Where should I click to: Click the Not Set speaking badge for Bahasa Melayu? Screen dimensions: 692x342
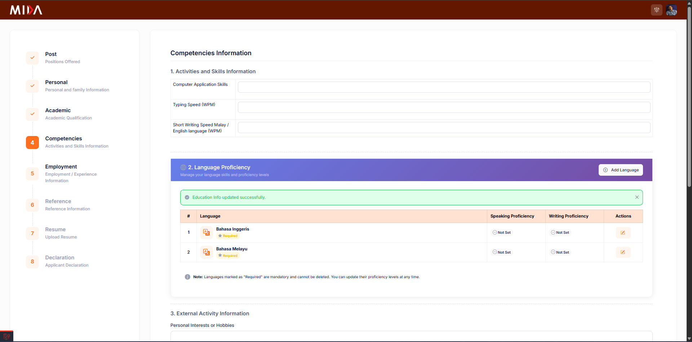(502, 252)
